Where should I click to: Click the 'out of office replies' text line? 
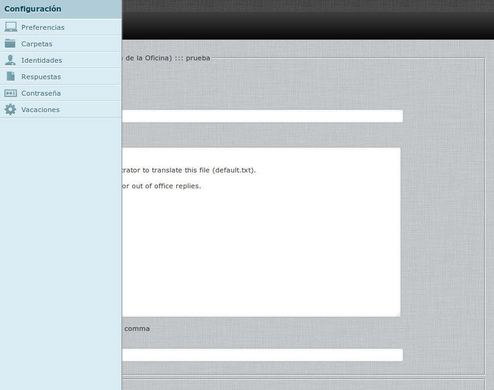coord(161,186)
